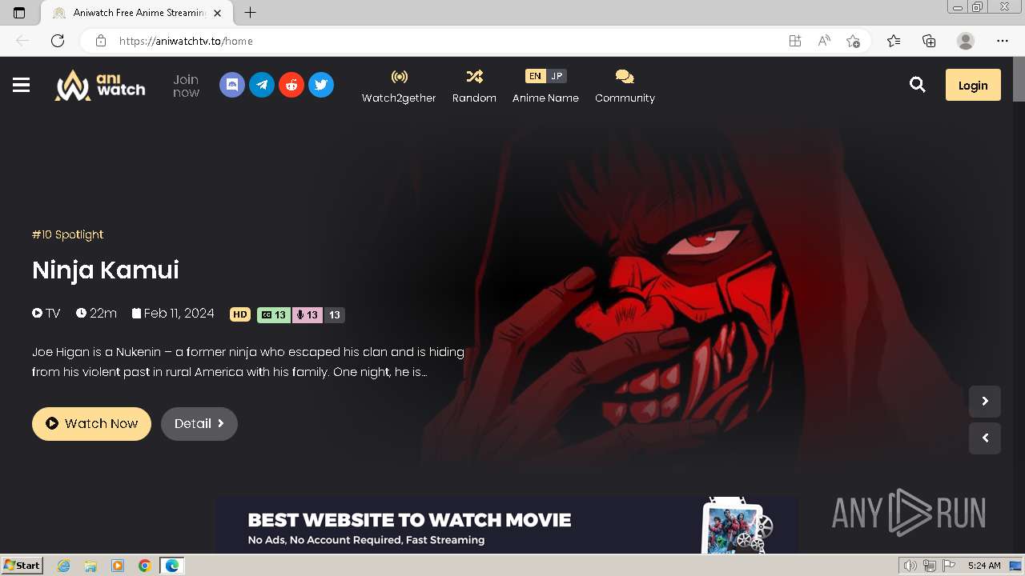Go to next spotlight slide
1025x576 pixels.
point(985,402)
